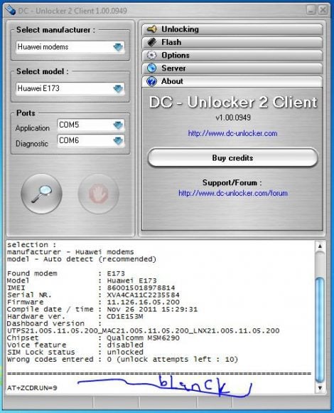Click the magnifier detect modem button
The width and height of the screenshot is (334, 413).
pos(41,194)
